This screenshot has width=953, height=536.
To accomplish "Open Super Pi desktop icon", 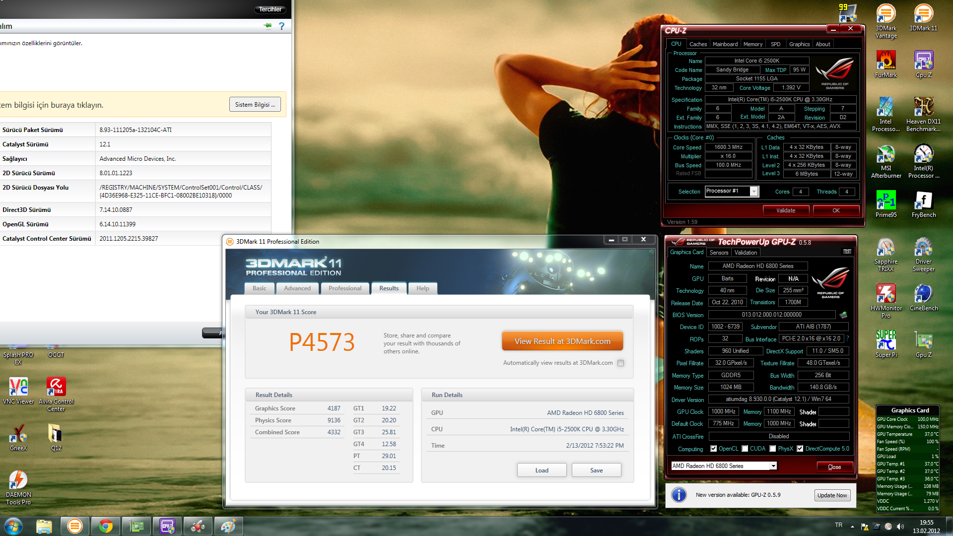I will pyautogui.click(x=886, y=344).
